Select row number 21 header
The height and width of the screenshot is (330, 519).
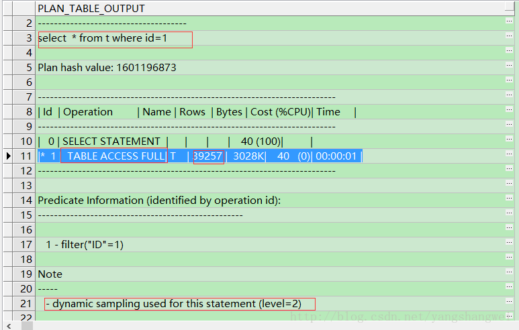[x=23, y=304]
